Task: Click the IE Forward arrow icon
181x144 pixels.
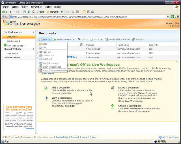Action: click(x=18, y=12)
